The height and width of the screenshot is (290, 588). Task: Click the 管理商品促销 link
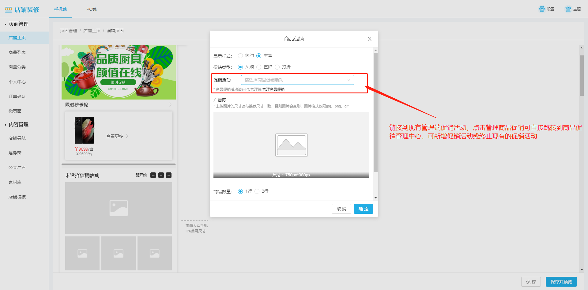[x=273, y=89]
